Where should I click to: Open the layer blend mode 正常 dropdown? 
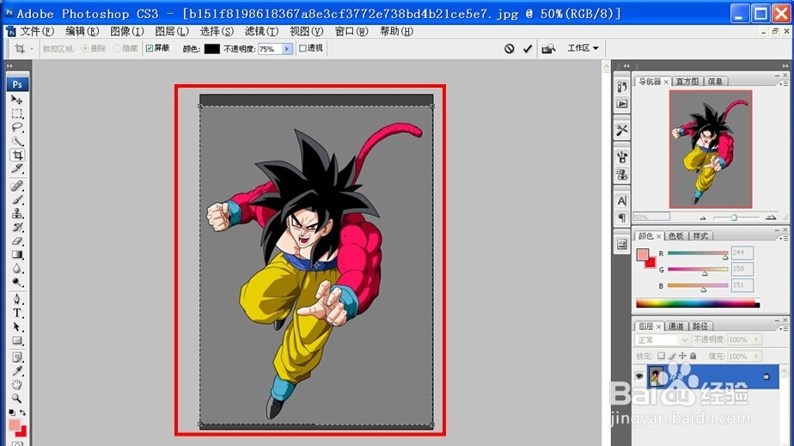point(662,339)
